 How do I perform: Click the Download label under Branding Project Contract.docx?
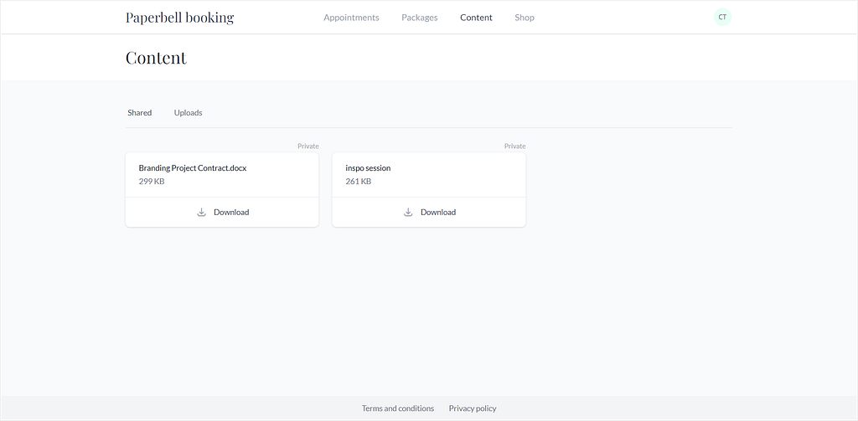click(231, 212)
